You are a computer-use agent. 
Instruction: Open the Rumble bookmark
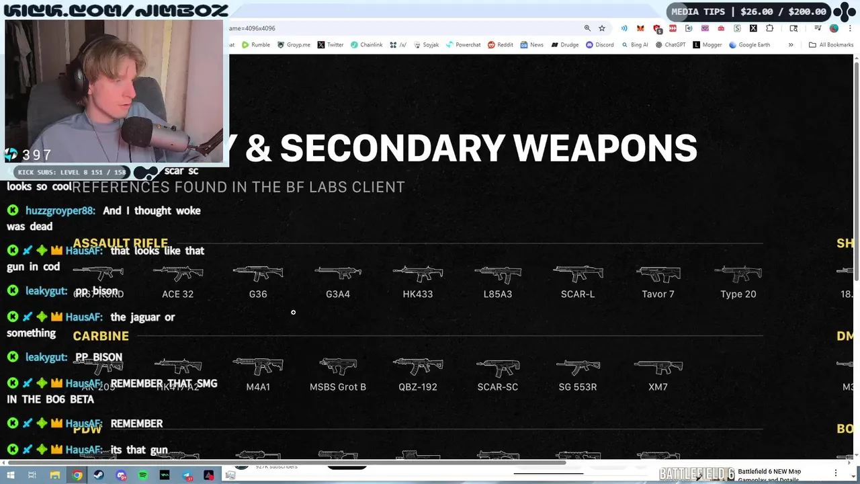click(255, 45)
